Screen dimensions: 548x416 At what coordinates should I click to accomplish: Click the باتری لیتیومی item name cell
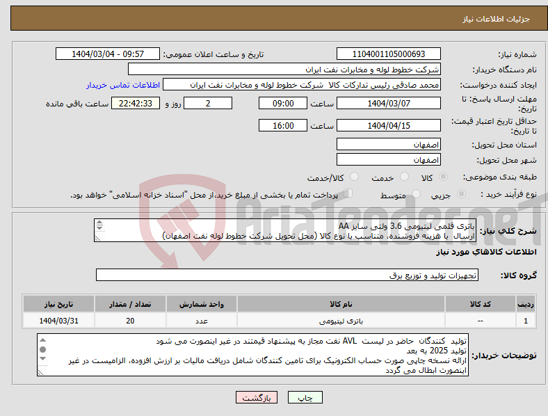tap(341, 321)
